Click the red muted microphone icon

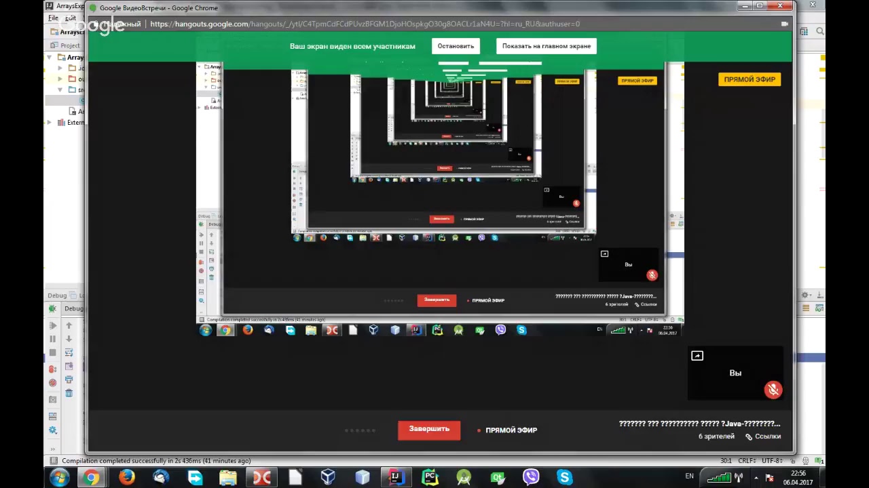[x=773, y=390]
